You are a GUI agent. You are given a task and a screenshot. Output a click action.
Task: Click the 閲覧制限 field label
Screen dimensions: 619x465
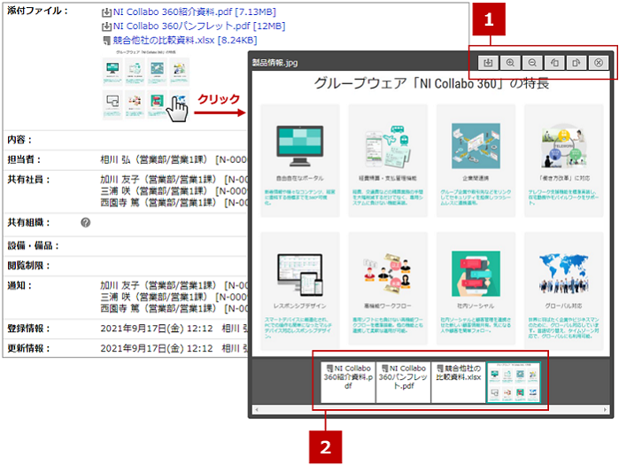click(x=29, y=266)
